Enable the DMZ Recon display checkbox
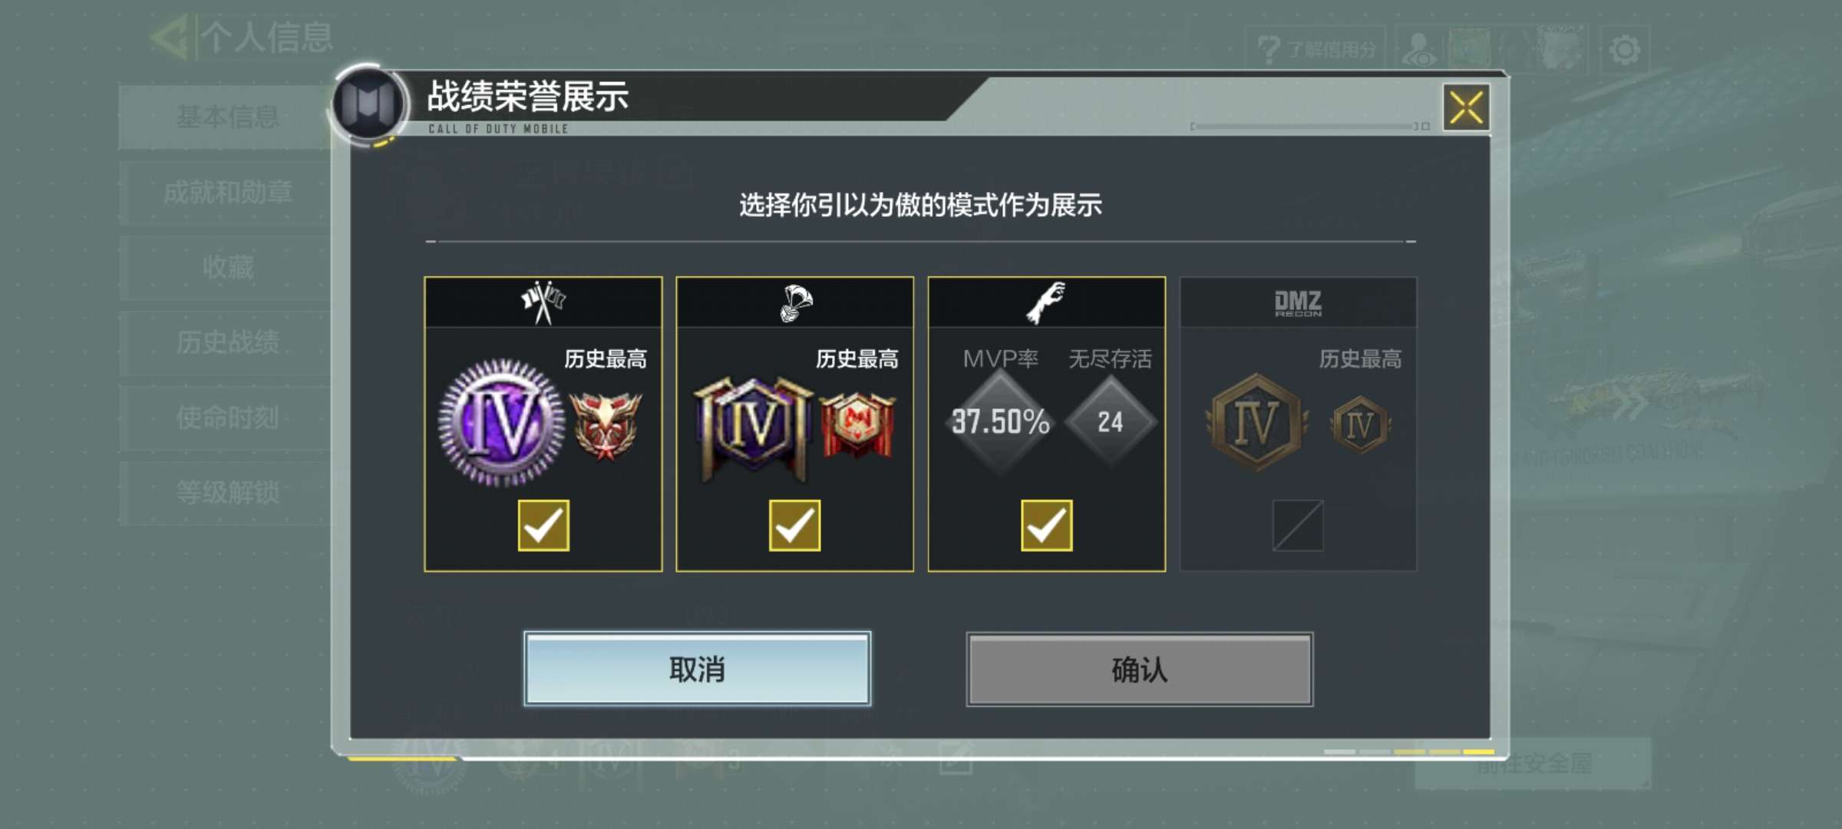This screenshot has height=829, width=1842. coord(1298,526)
